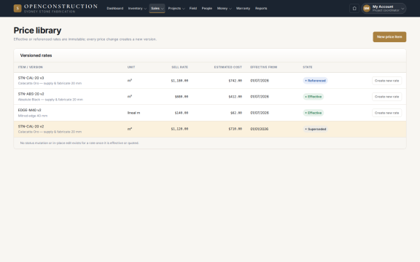The image size is (420, 262).
Task: Open the Warranty page
Action: (x=243, y=8)
